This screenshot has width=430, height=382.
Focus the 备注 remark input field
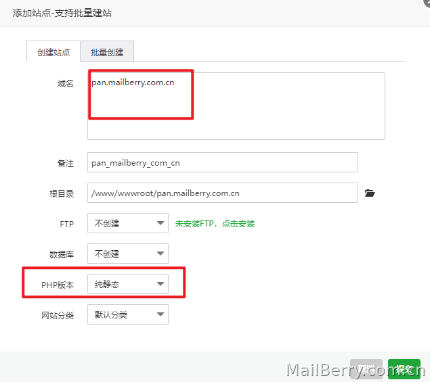coord(223,162)
